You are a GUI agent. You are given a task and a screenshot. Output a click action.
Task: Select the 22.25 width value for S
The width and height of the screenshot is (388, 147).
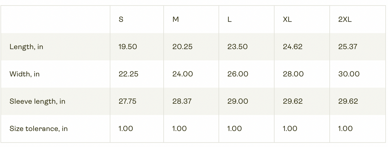point(128,74)
